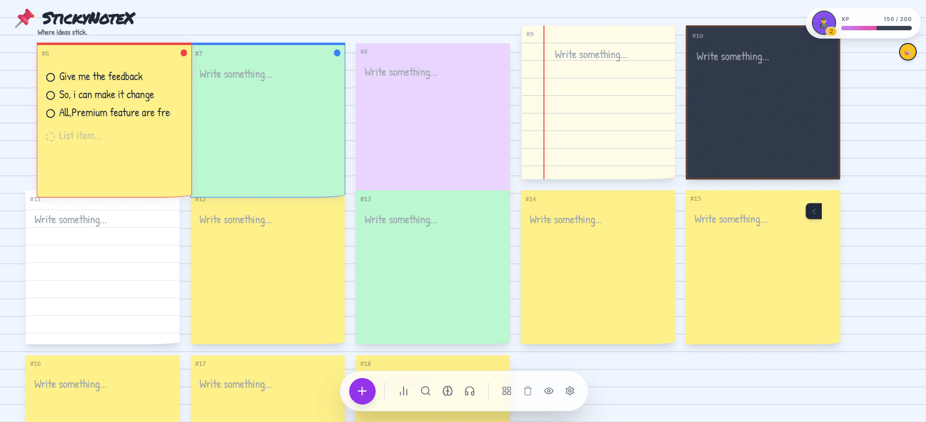Click the red dot on note #6
The width and height of the screenshot is (926, 422).
click(183, 53)
